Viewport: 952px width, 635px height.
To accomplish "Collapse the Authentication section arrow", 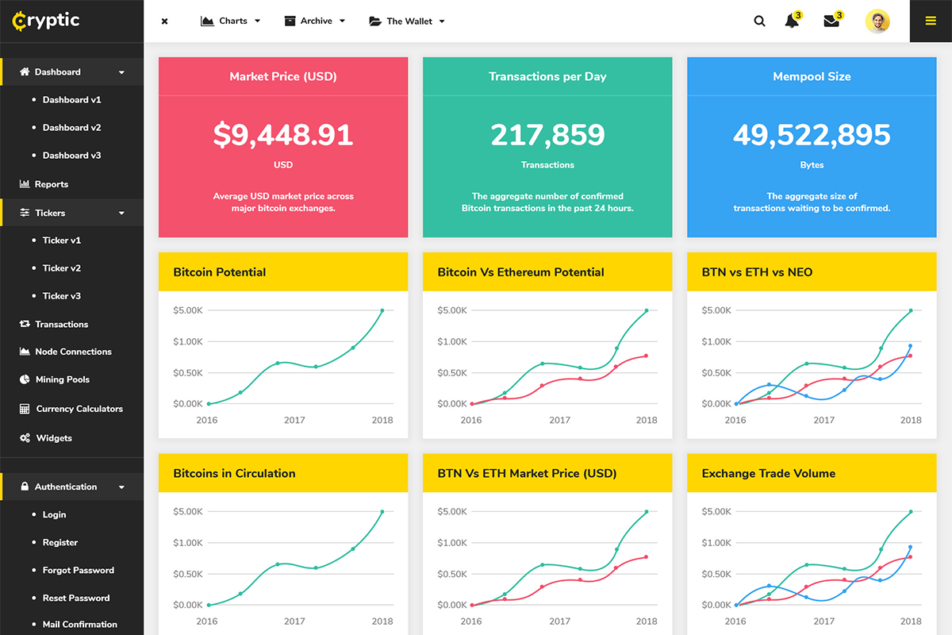I will (121, 487).
